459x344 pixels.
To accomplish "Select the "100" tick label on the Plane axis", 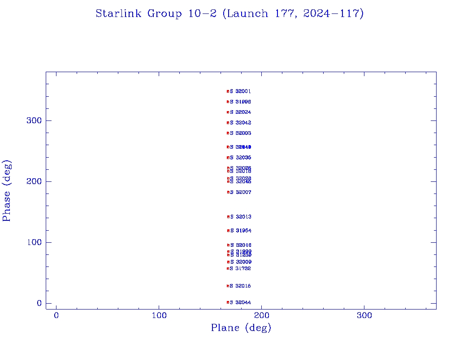I will [x=159, y=315].
